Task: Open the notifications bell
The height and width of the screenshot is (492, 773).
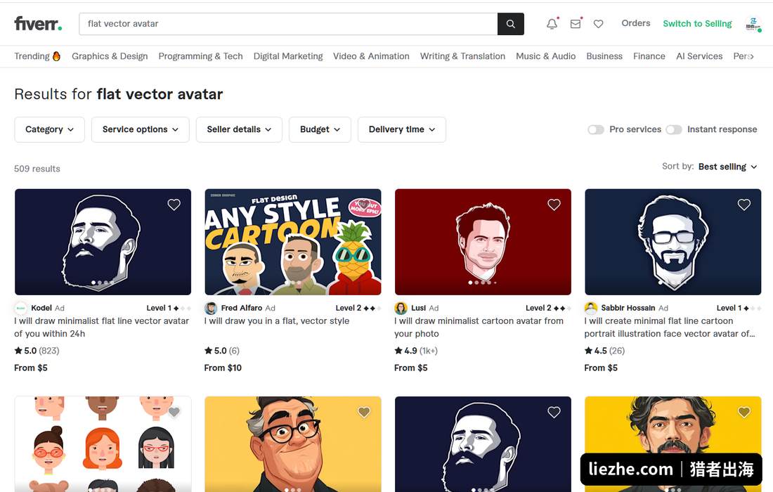Action: coord(552,24)
